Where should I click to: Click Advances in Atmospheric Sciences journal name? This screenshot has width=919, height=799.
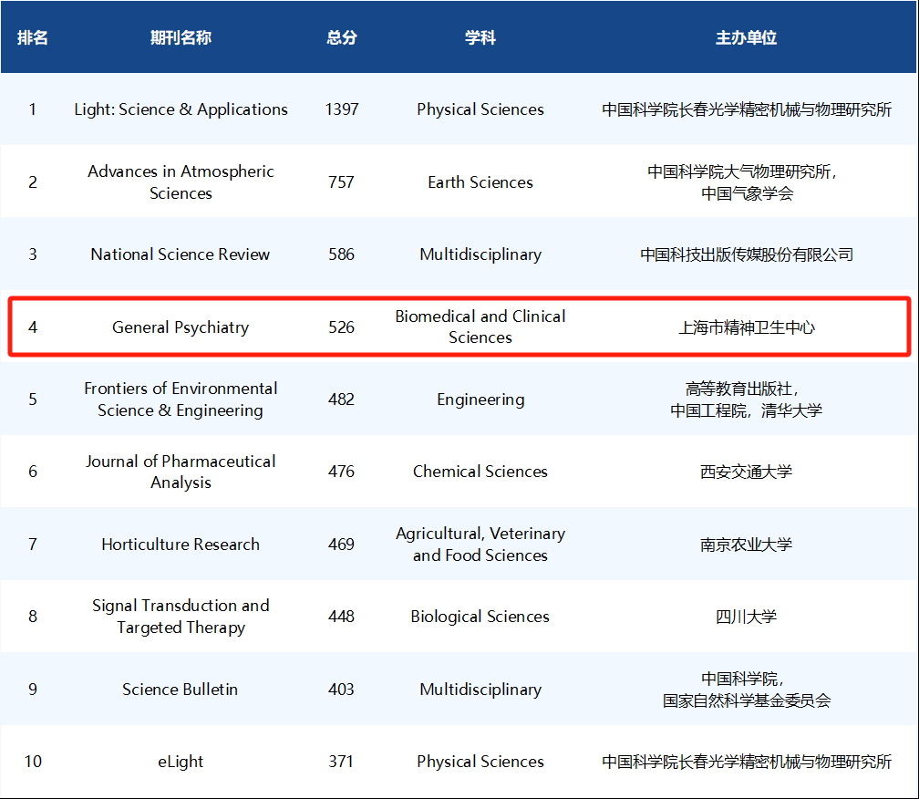pyautogui.click(x=181, y=182)
